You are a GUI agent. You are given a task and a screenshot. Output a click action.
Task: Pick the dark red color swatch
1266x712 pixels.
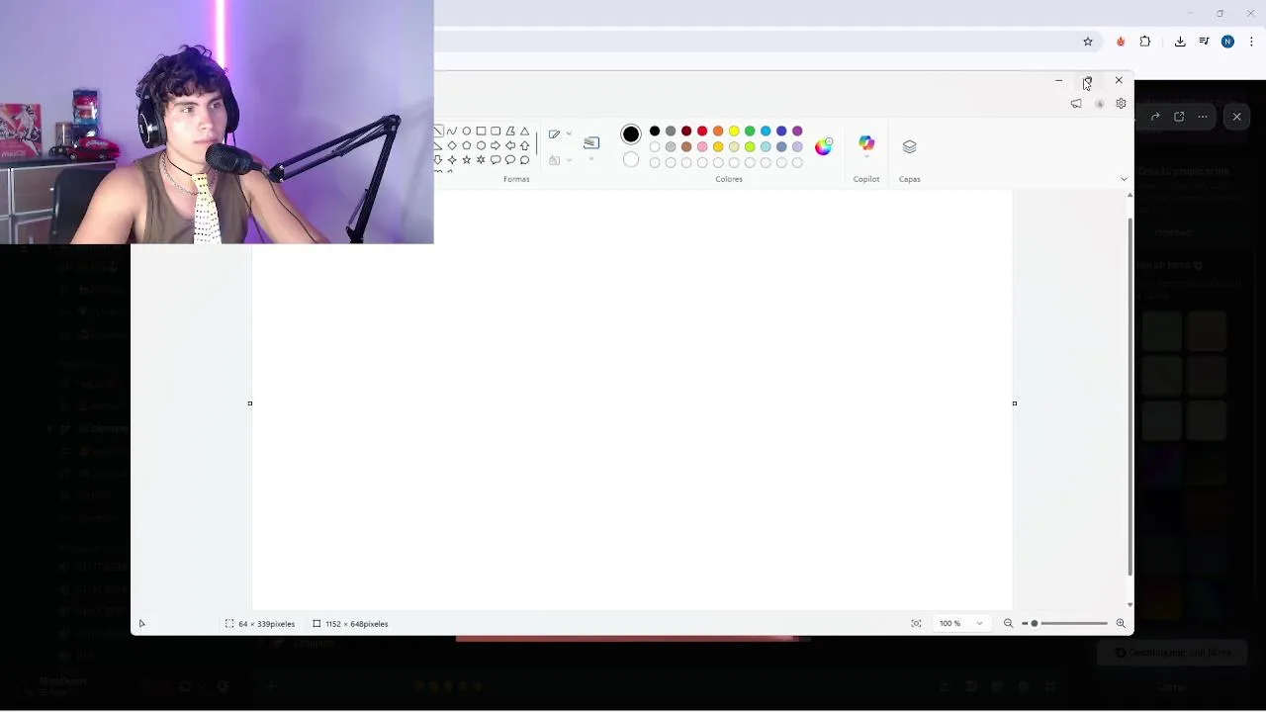pyautogui.click(x=686, y=131)
